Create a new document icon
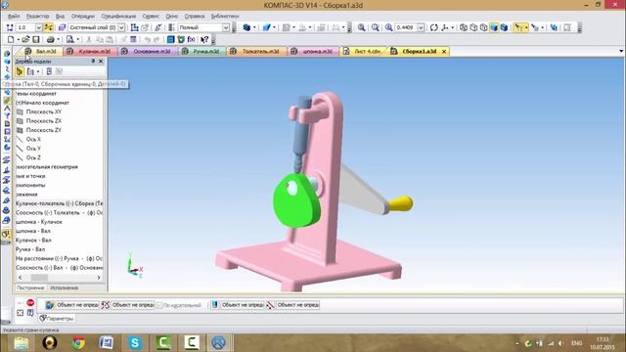This screenshot has height=352, width=626. pyautogui.click(x=11, y=39)
